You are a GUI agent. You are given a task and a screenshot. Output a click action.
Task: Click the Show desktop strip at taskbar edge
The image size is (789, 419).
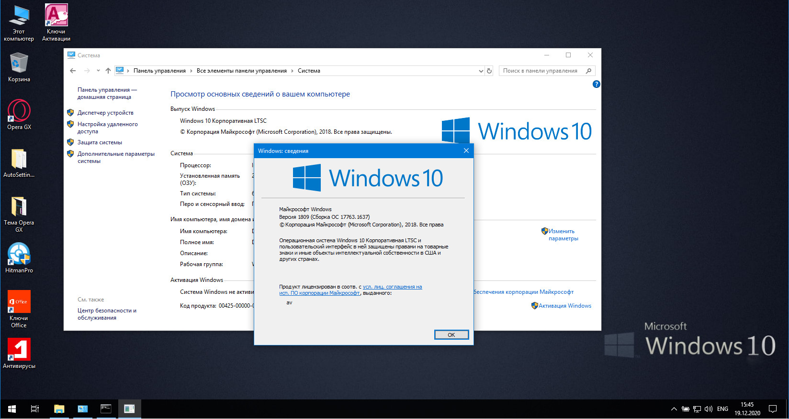point(787,409)
